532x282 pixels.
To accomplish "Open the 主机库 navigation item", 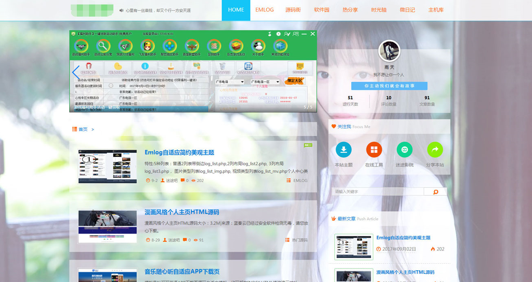I will (436, 10).
